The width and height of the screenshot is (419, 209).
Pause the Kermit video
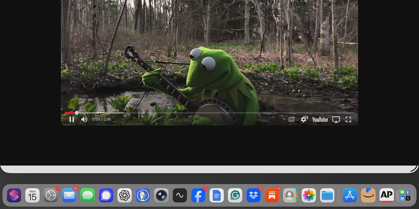pyautogui.click(x=72, y=119)
